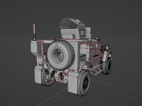Click the tall antenna mast on vehicle
The height and width of the screenshot is (106, 142).
34,32
